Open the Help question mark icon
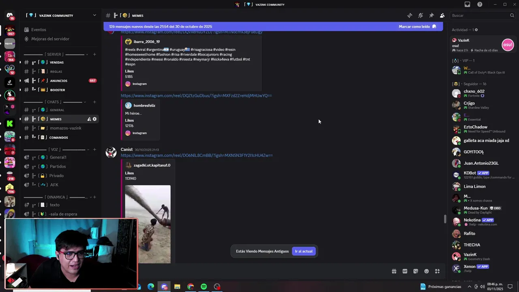Viewport: 519px width, 292px height. coord(480,4)
